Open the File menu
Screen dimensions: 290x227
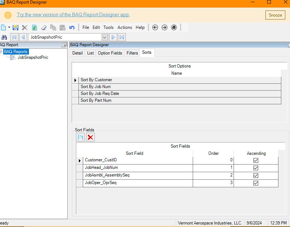86,27
